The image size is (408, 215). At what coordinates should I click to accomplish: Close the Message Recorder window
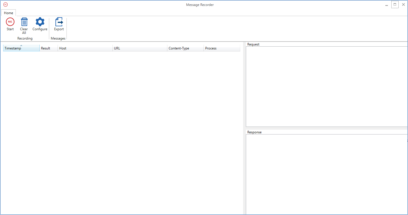pyautogui.click(x=403, y=5)
